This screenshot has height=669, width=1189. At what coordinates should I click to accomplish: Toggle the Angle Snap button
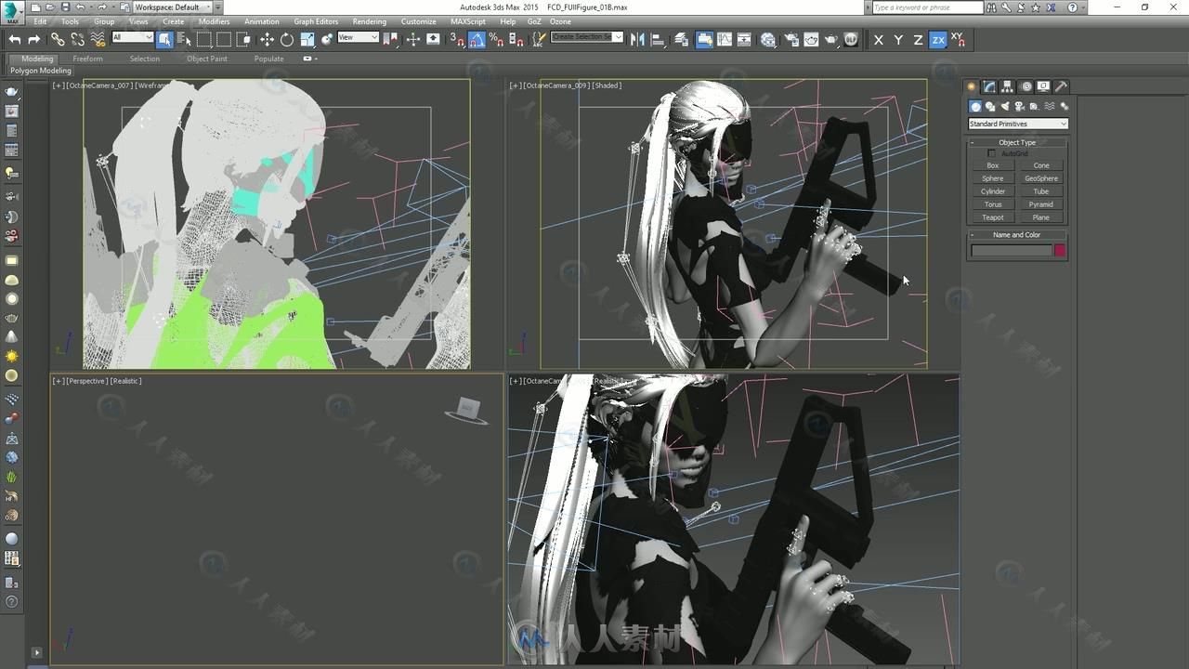pyautogui.click(x=477, y=39)
